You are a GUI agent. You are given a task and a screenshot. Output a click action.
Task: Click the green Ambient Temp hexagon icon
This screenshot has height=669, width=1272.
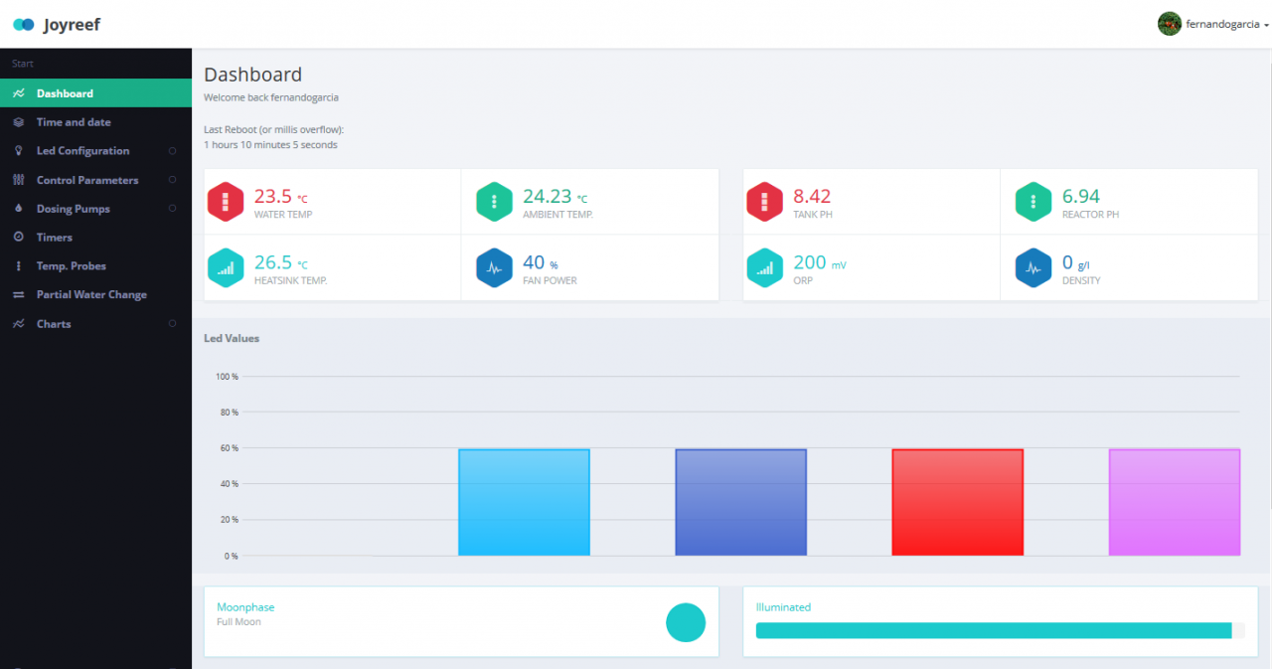pos(494,202)
